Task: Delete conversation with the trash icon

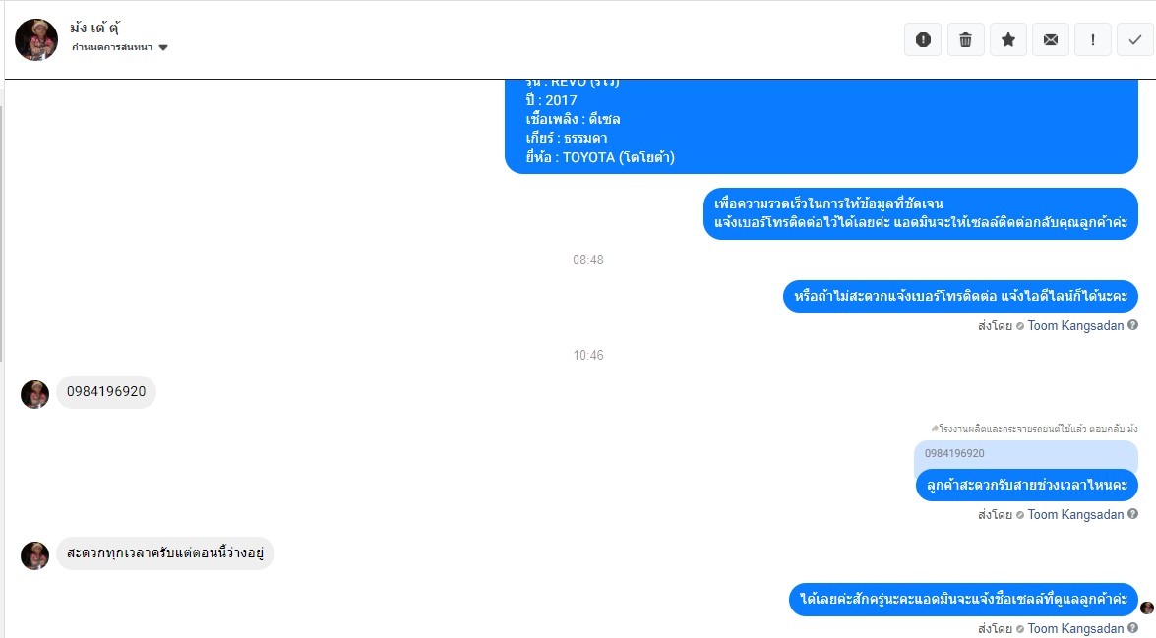Action: click(x=965, y=39)
